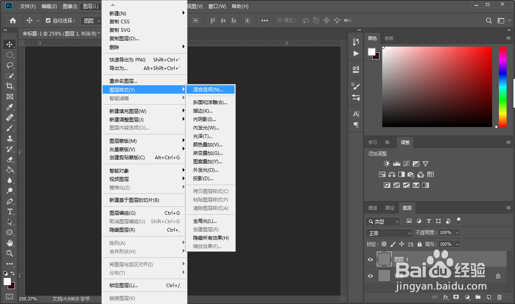Click the delete layer trash icon
Viewport: 515px width, 304px height.
pyautogui.click(x=500, y=297)
